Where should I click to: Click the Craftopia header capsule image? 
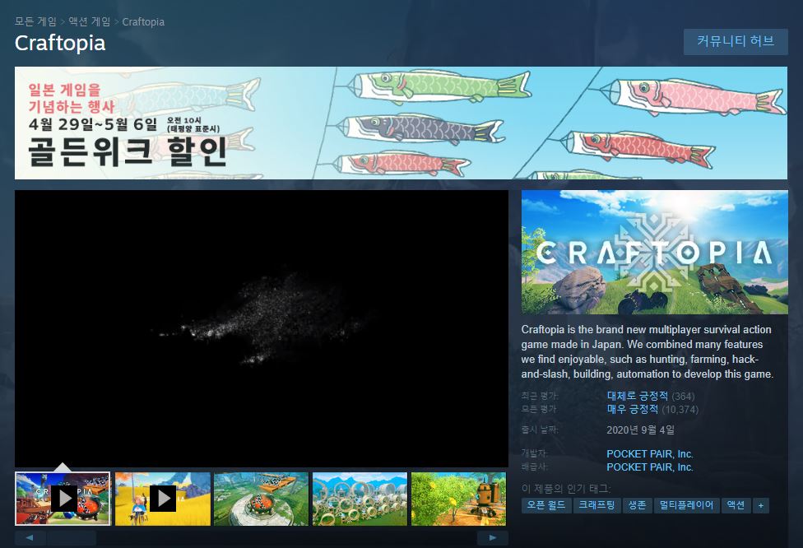pos(654,252)
